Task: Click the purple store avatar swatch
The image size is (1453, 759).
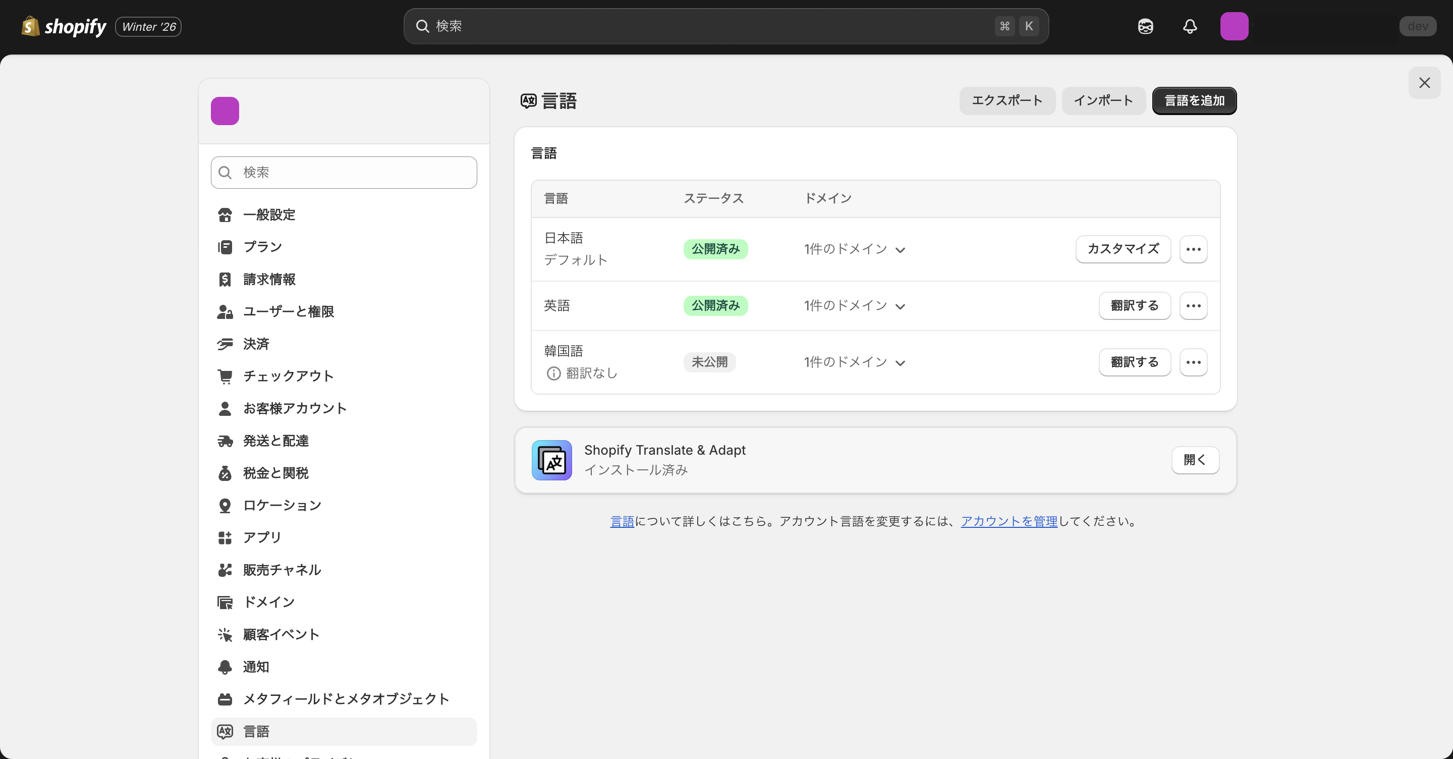Action: coord(225,111)
